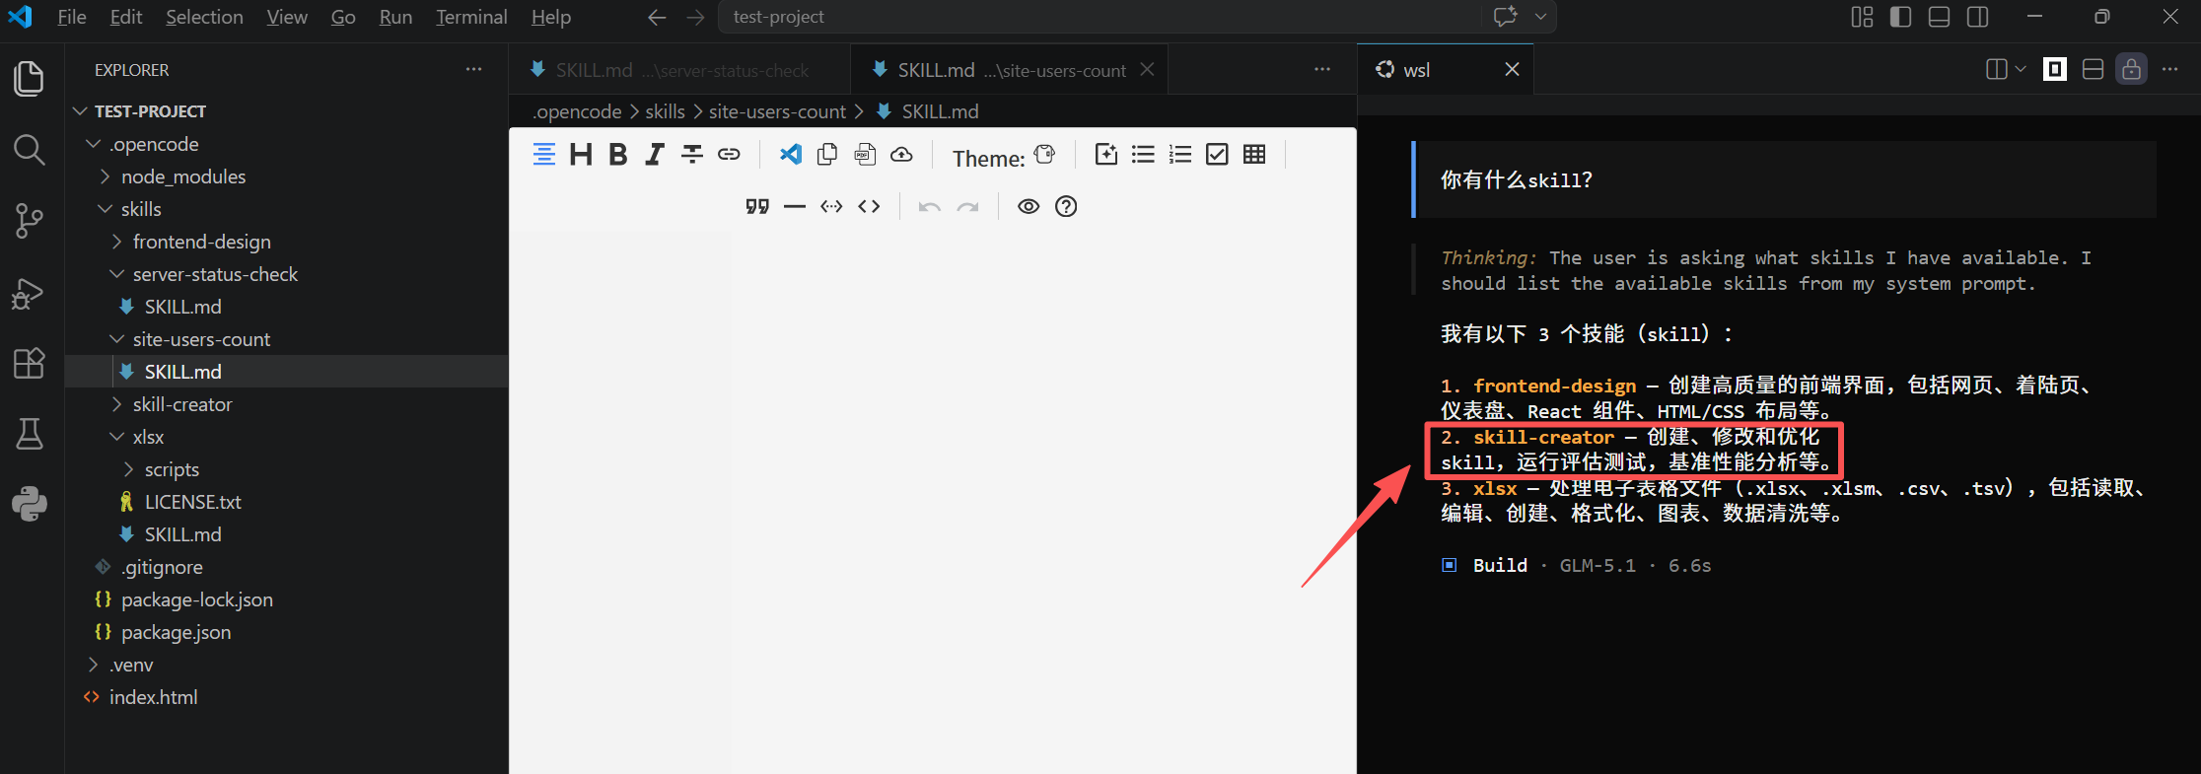The width and height of the screenshot is (2201, 774).
Task: Switch to the server-status-check SKILL.md tab
Action: pos(680,70)
